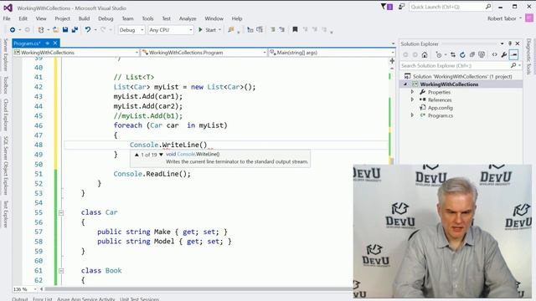This screenshot has width=536, height=301.
Task: Click the split-editor plus handle above the scrollbar
Action: pyautogui.click(x=392, y=61)
